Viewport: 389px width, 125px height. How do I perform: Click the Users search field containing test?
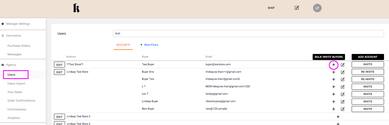point(248,34)
